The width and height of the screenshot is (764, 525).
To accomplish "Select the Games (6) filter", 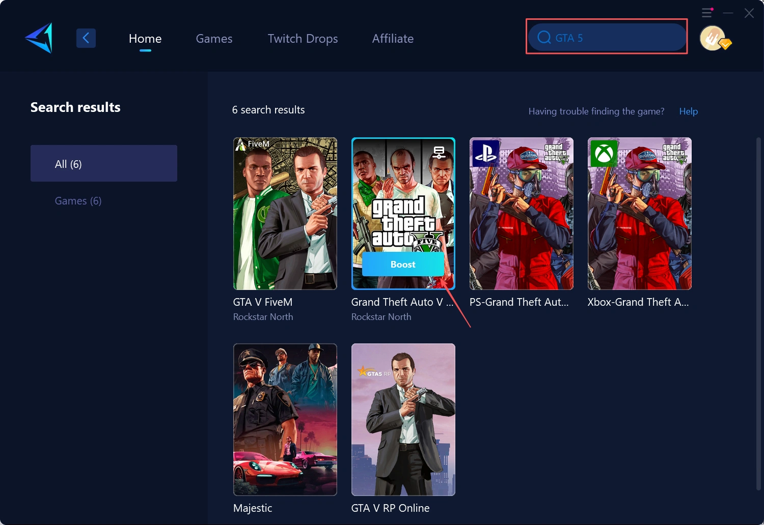I will coord(78,201).
